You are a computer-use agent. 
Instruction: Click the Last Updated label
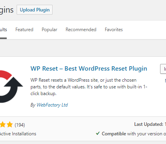click(149, 124)
